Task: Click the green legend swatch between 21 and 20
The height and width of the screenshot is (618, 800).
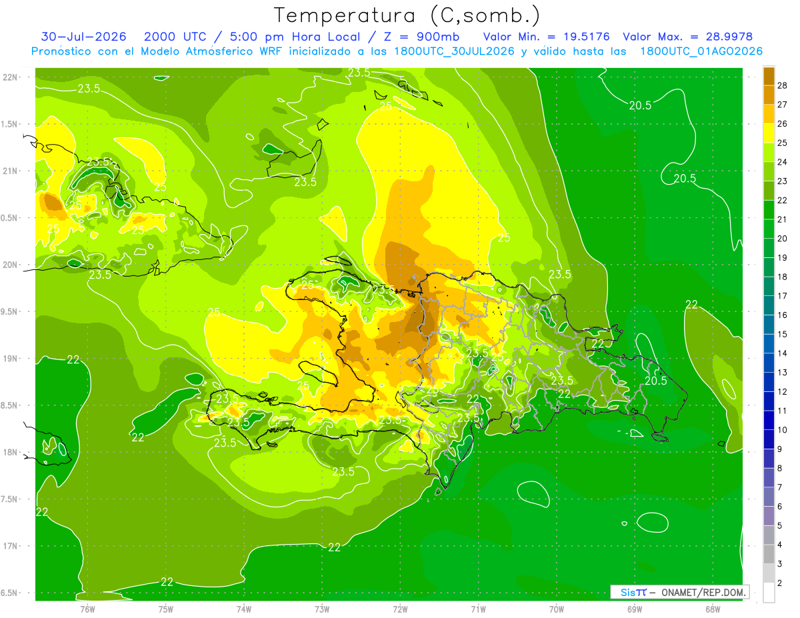Action: pos(769,229)
